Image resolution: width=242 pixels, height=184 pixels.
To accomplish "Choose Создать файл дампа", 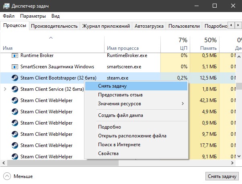I will point(136,115).
